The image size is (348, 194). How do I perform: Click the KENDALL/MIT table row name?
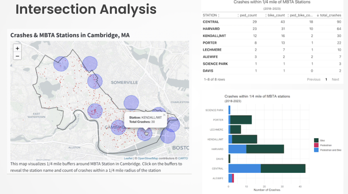click(x=214, y=36)
